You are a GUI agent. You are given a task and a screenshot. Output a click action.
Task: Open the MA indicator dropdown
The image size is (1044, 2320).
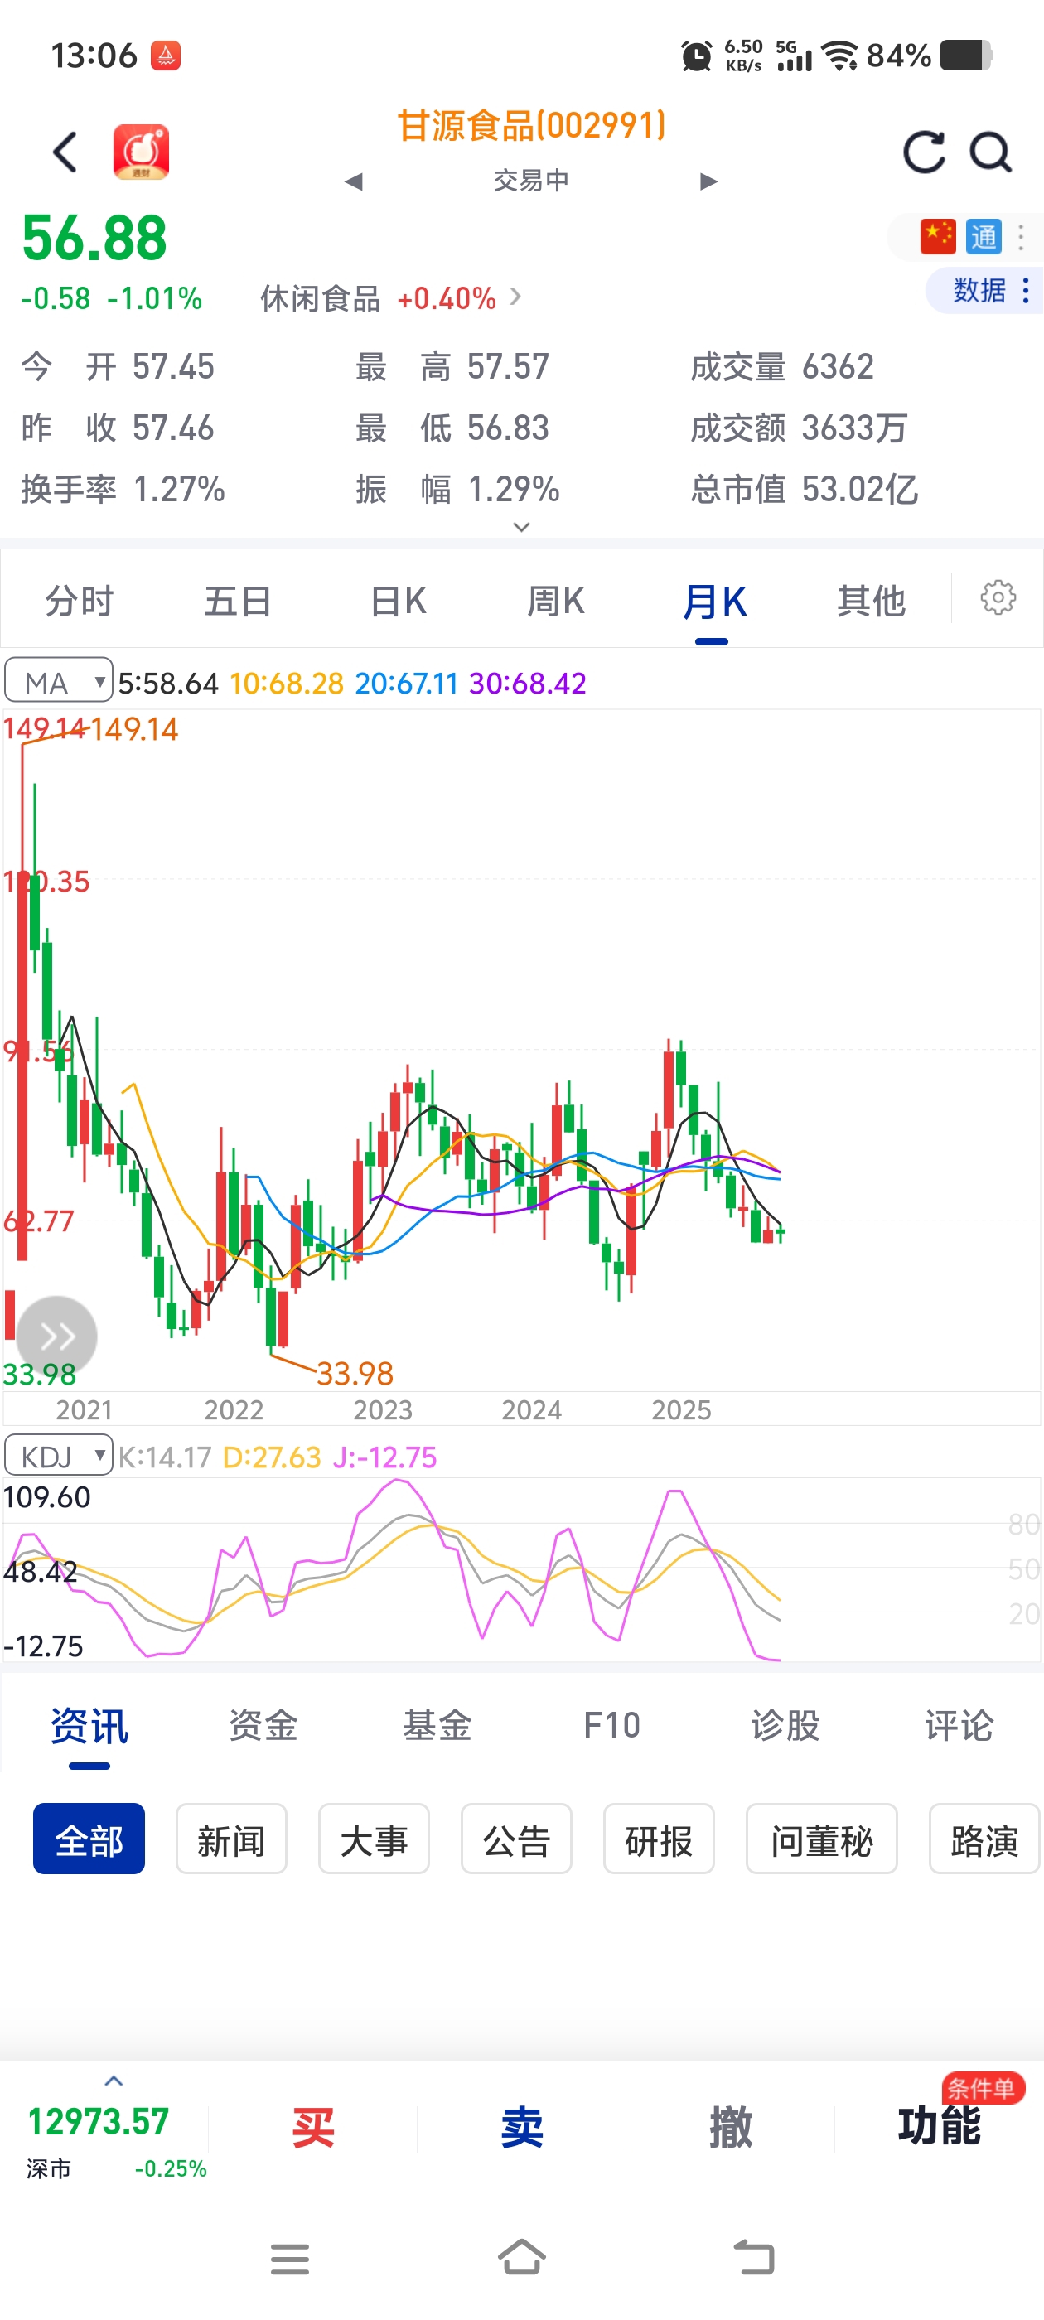click(59, 682)
